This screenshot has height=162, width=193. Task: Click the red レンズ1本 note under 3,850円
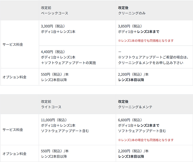pyautogui.click(x=146, y=40)
